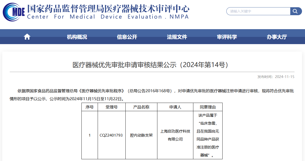Click the English subtitle Center For Medical Device Evaluation
The image size is (305, 161).
(x=108, y=17)
